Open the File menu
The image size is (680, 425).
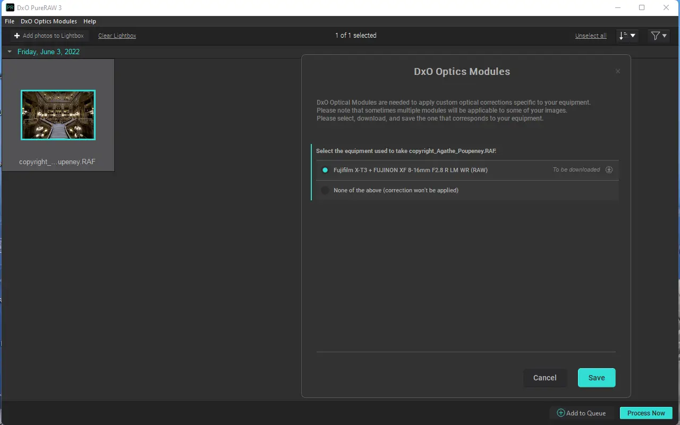pyautogui.click(x=10, y=21)
